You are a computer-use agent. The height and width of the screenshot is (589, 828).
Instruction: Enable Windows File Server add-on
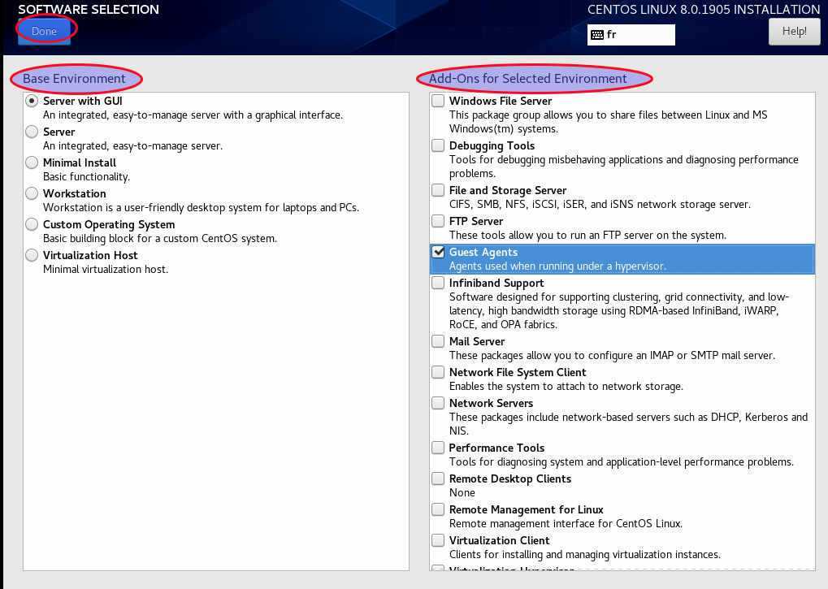tap(439, 102)
